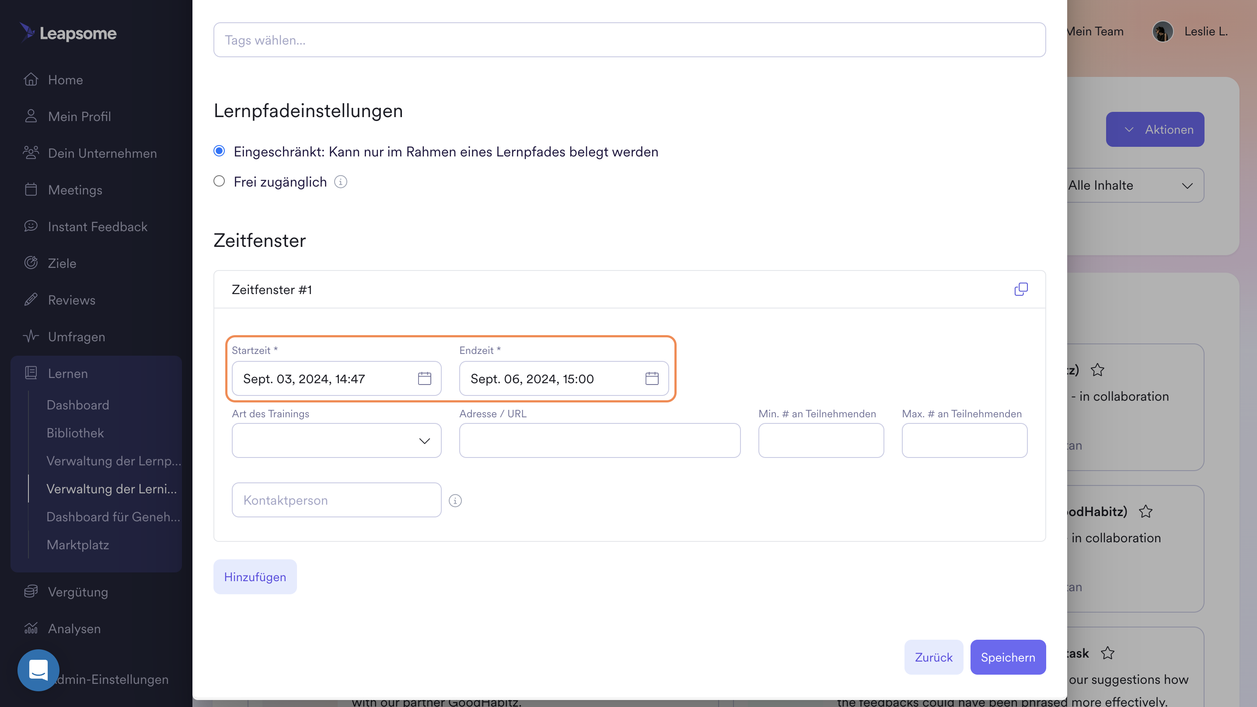Select the Eingeschränkt radio option
This screenshot has width=1257, height=707.
pos(219,151)
